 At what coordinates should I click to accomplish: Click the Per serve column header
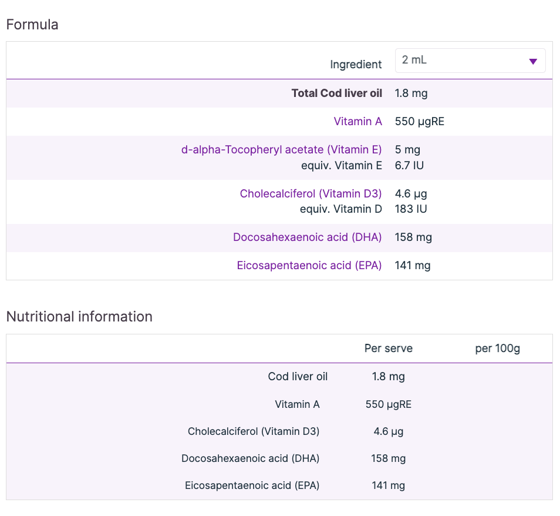pos(388,349)
